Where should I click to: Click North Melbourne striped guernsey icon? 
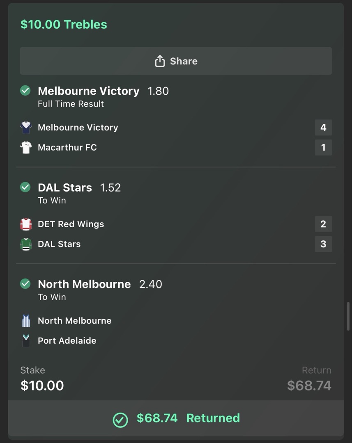click(x=26, y=321)
